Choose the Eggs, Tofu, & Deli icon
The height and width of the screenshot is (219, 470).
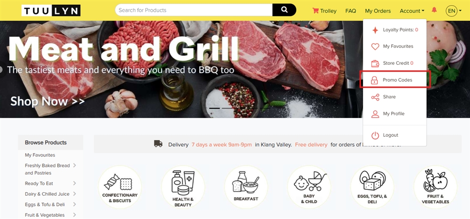[372, 187]
